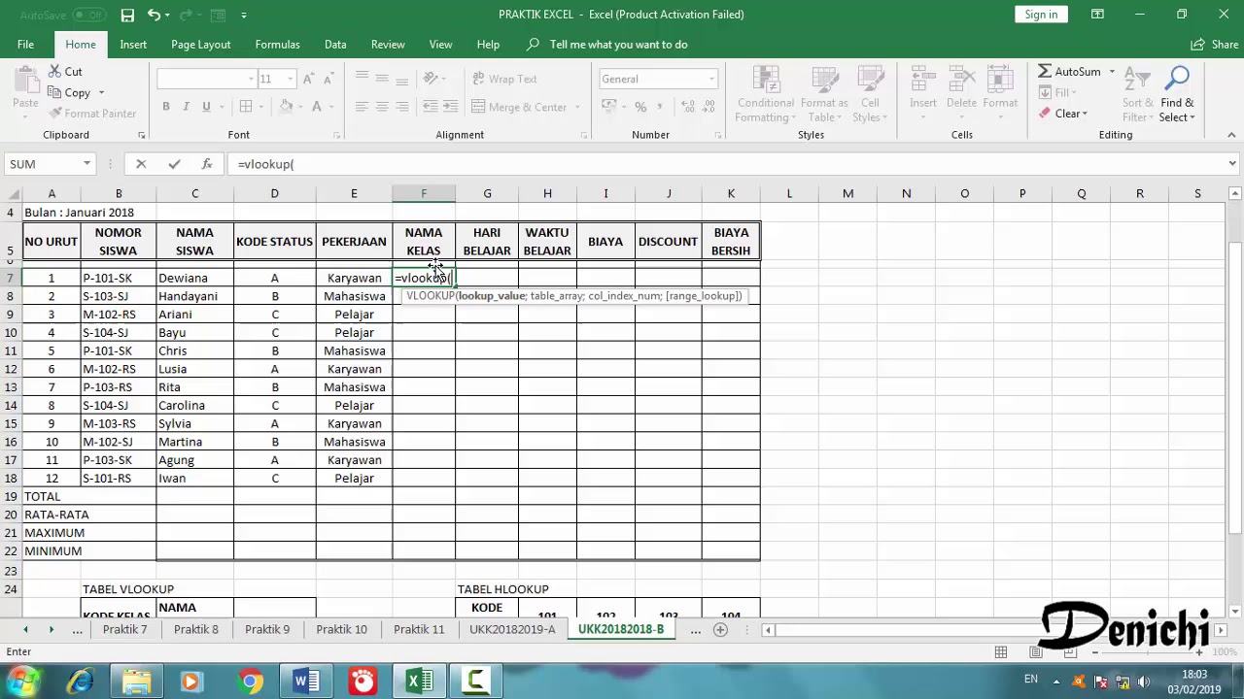Click the Undo arrow
This screenshot has width=1244, height=699.
[154, 15]
